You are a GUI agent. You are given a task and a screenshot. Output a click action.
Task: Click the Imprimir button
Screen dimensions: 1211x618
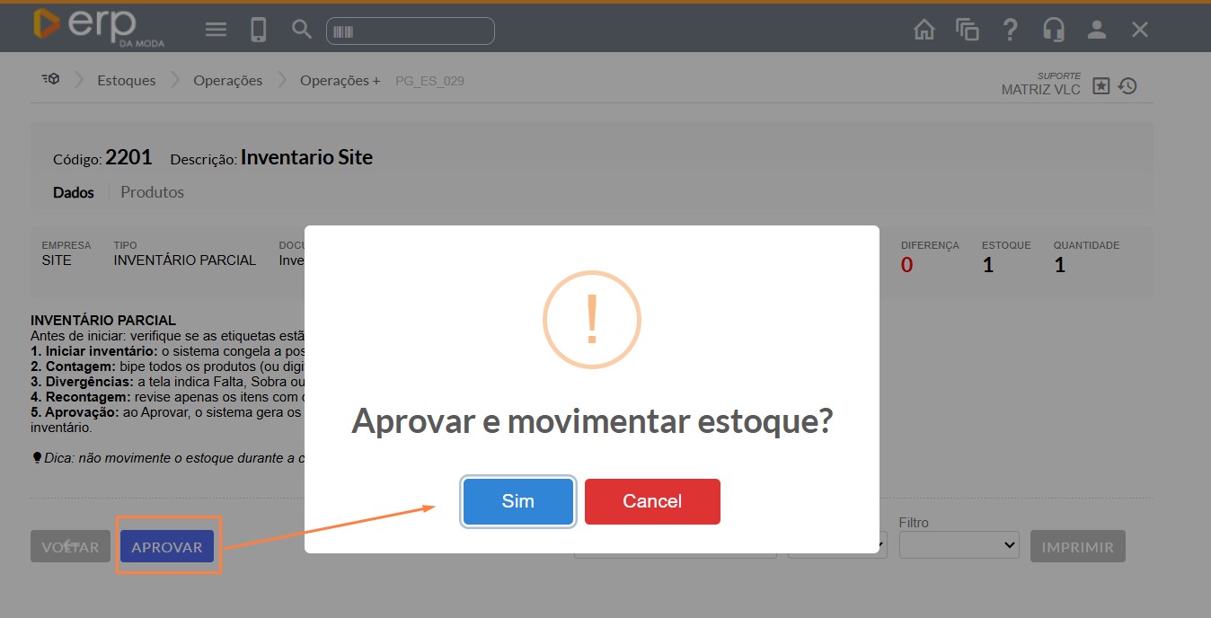tap(1077, 547)
